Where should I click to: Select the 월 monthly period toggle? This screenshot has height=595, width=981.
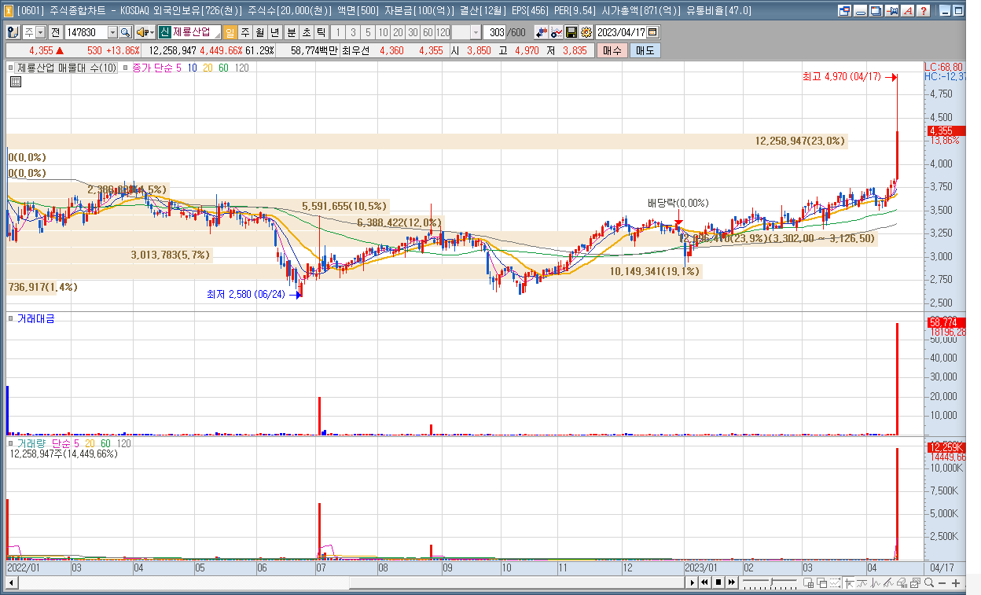tap(260, 32)
